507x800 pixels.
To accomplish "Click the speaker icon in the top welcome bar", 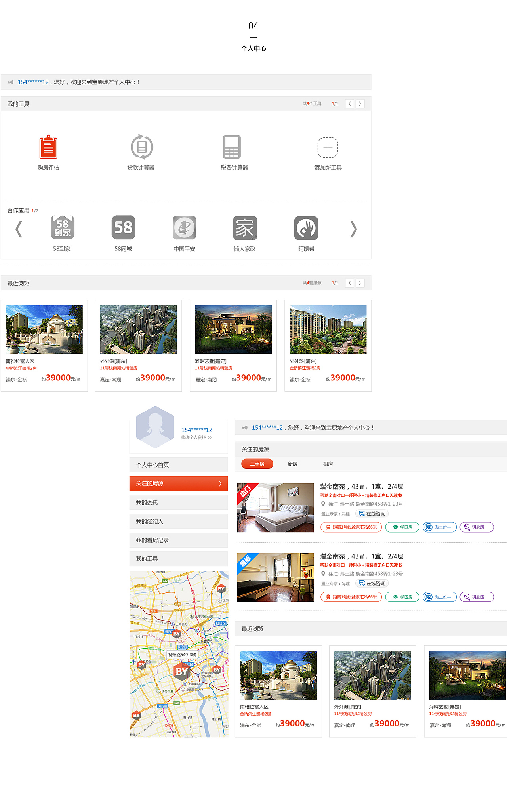I will [x=11, y=82].
